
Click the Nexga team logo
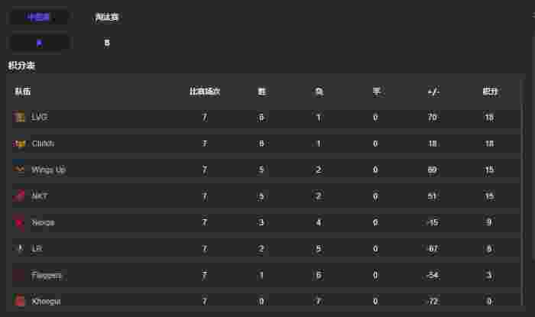point(20,222)
